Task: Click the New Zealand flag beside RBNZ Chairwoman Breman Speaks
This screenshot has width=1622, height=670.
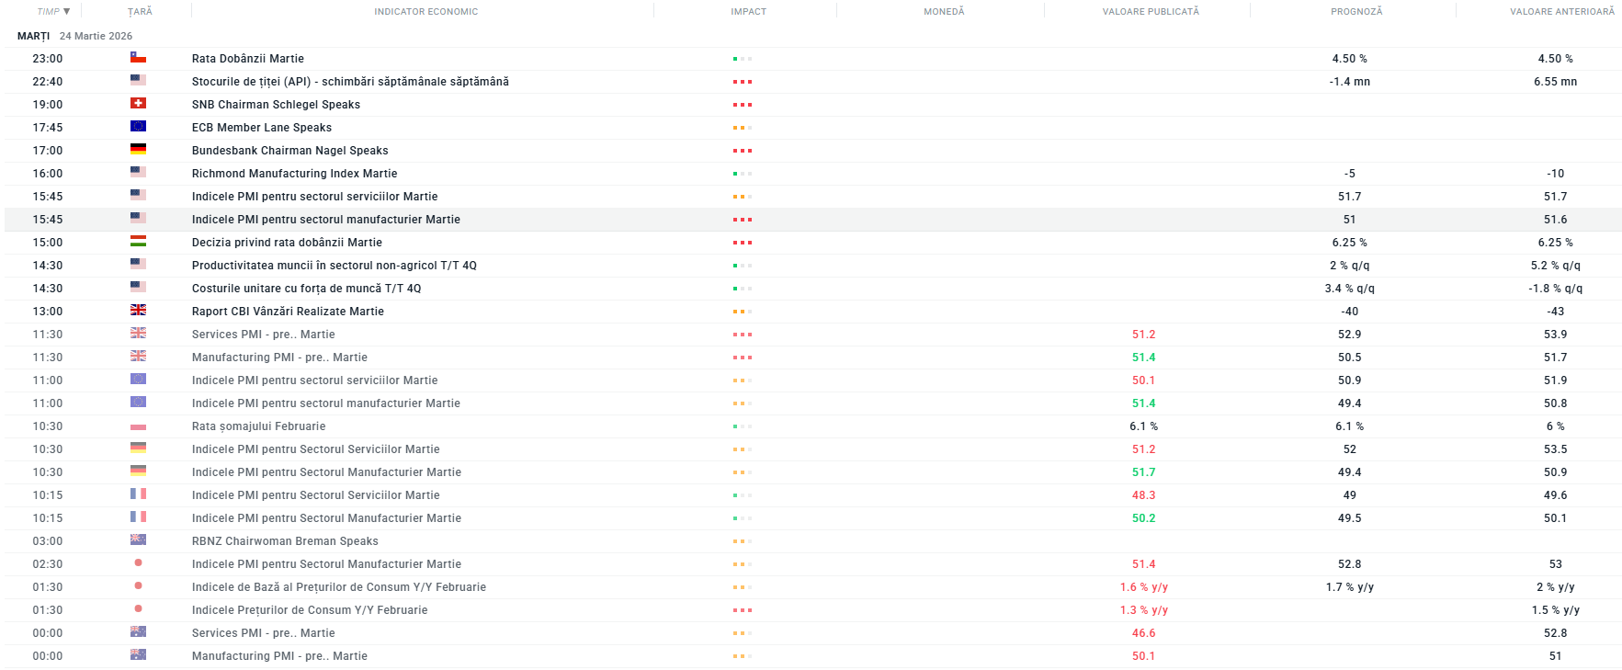Action: click(138, 540)
